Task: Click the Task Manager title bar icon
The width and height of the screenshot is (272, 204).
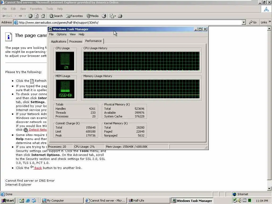Action: click(x=50, y=29)
